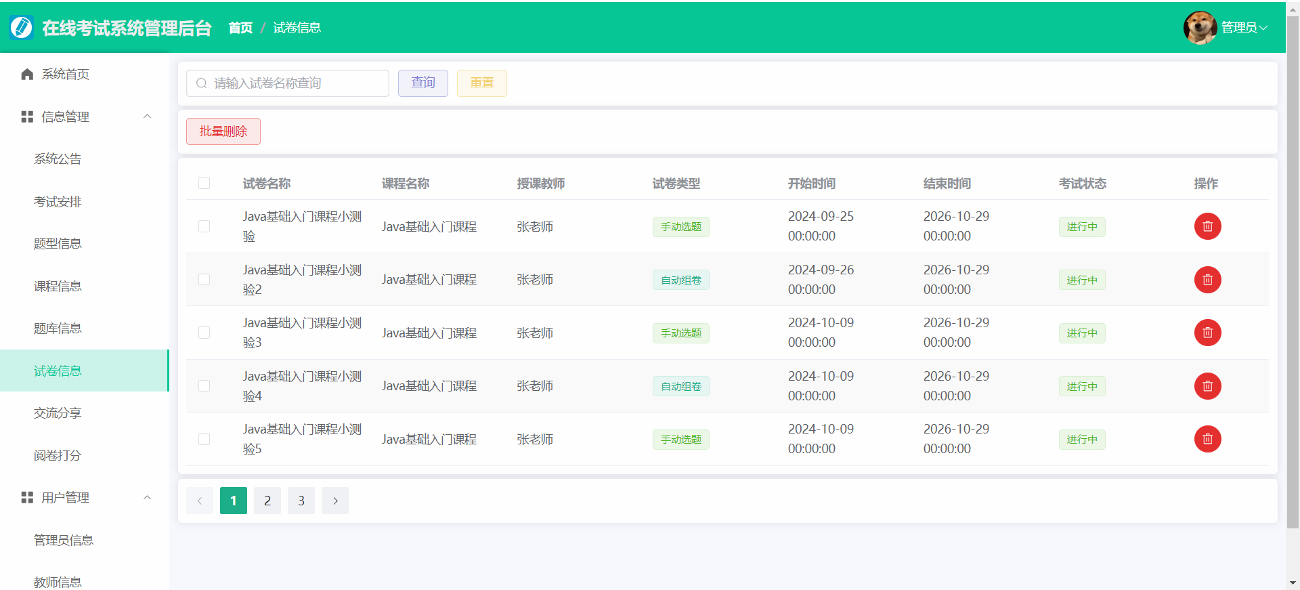The width and height of the screenshot is (1300, 590).
Task: Delete the Java基础入门课程小测验5 row
Action: pyautogui.click(x=1207, y=439)
